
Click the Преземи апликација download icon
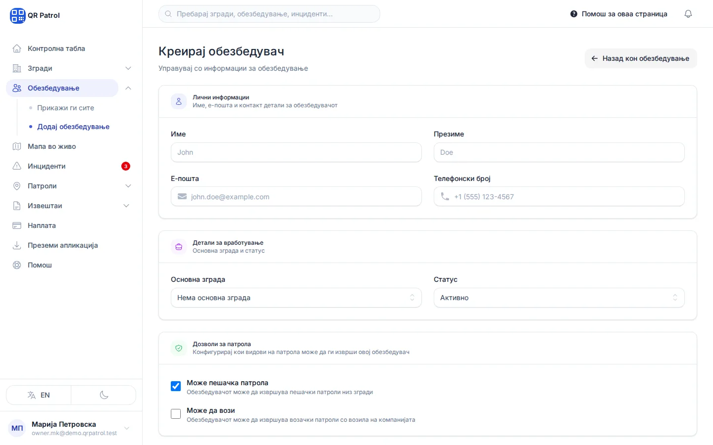point(17,245)
